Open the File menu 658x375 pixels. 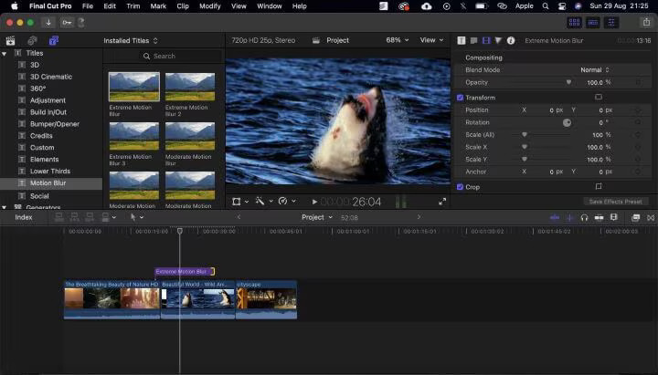click(88, 6)
